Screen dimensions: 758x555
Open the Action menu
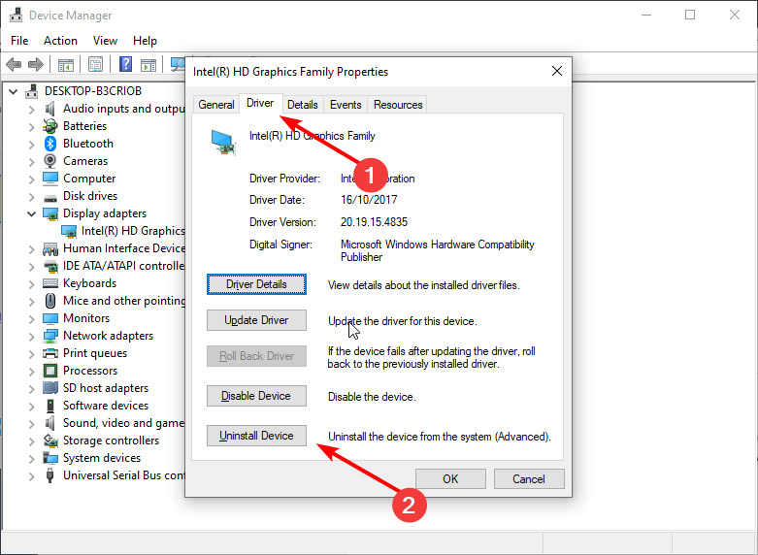click(60, 41)
